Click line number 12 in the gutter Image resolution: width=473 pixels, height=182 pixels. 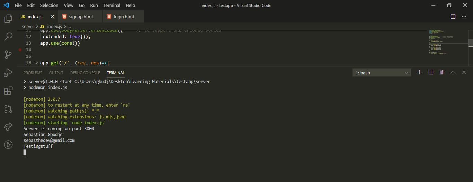[28, 36]
